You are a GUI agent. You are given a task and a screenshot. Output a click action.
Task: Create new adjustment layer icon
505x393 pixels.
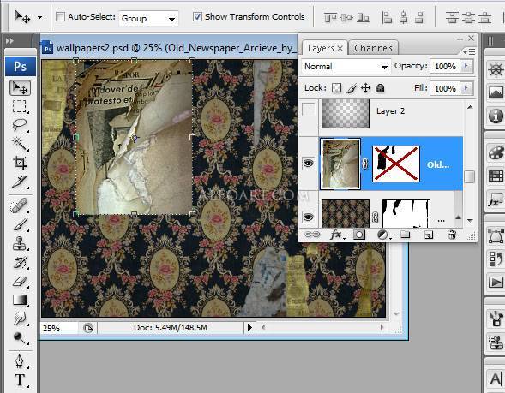tap(383, 235)
